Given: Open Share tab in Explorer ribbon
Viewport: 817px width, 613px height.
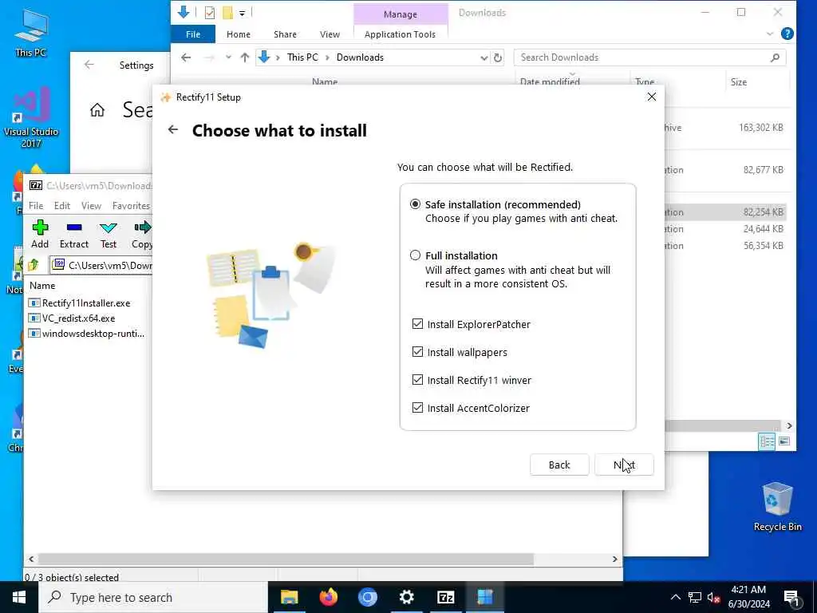Looking at the screenshot, I should click(x=285, y=34).
